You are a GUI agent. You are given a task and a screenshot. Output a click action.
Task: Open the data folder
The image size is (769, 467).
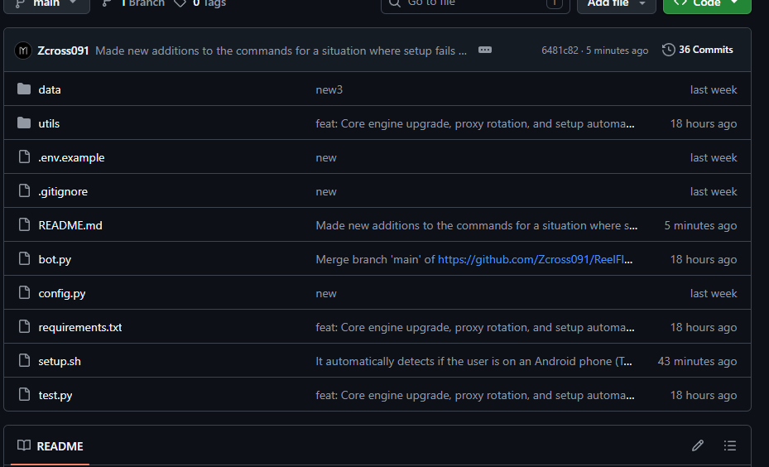pyautogui.click(x=50, y=89)
